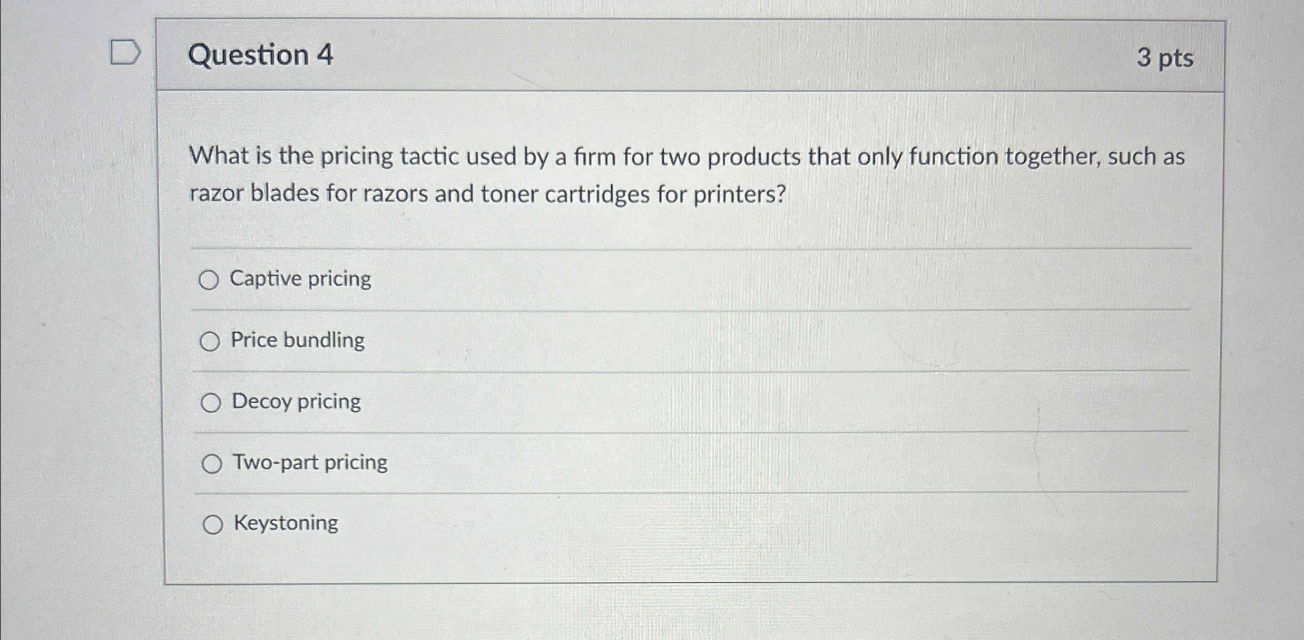Viewport: 1304px width, 640px height.
Task: Click the question prompt text
Action: pos(632,174)
